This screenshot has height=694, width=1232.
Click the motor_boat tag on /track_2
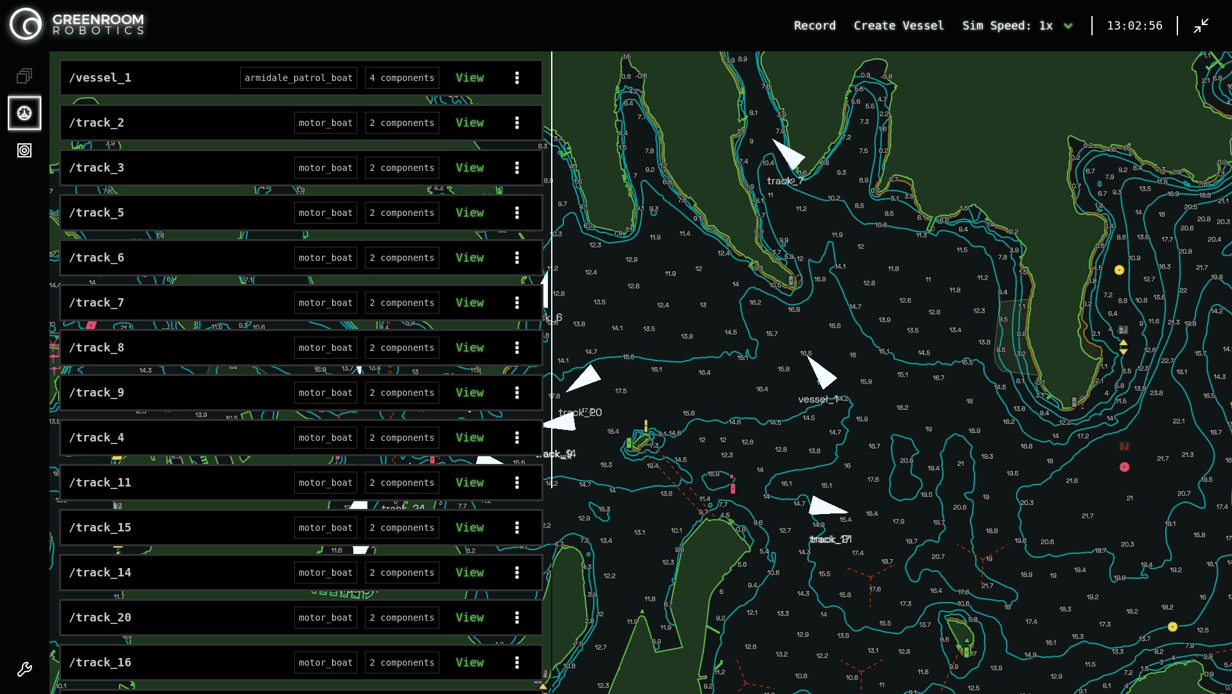326,123
